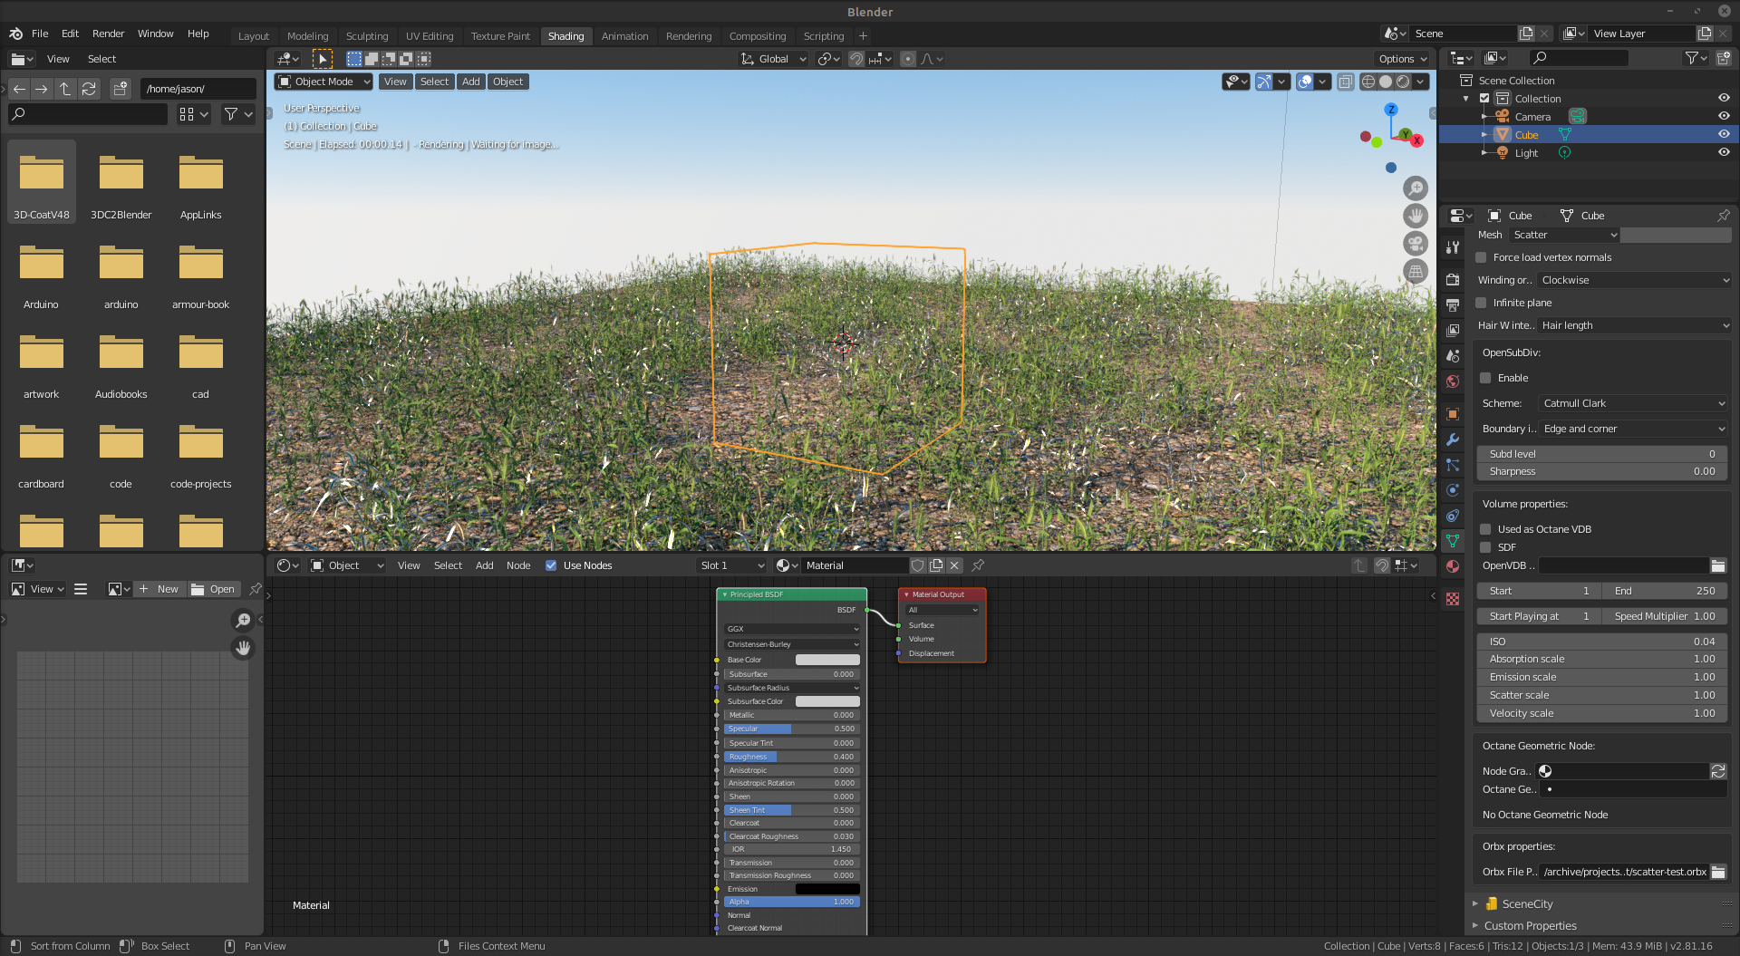The width and height of the screenshot is (1740, 956).
Task: Click the pan hand icon in viewport
Action: (1415, 216)
